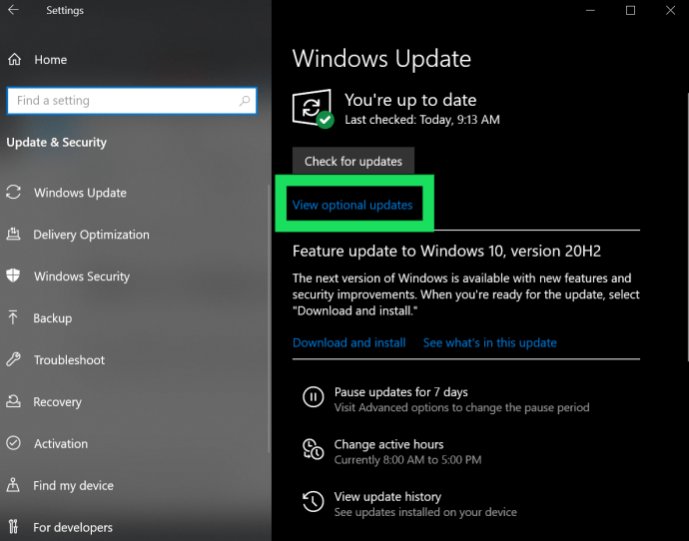Open Windows Security settings
Viewport: 689px width, 541px height.
82,276
